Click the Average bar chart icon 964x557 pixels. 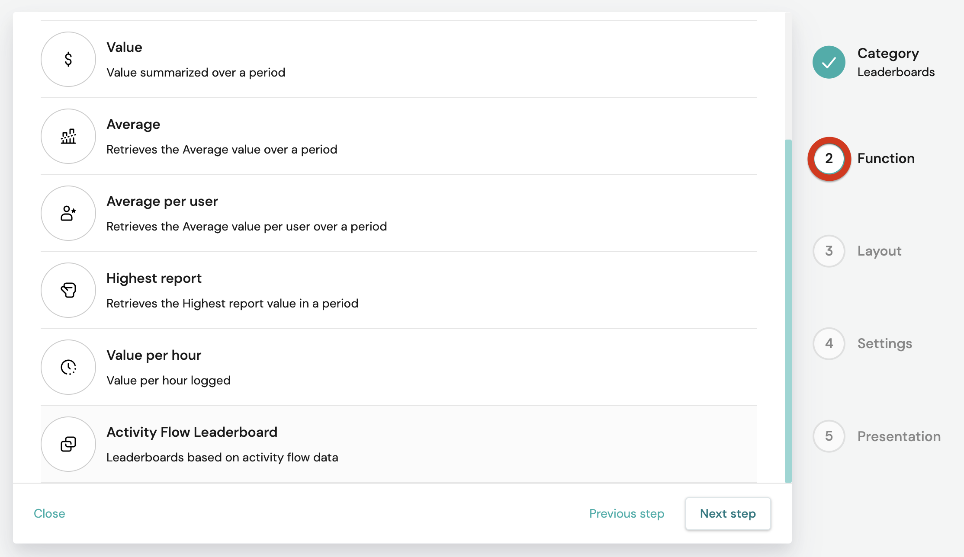(x=68, y=136)
